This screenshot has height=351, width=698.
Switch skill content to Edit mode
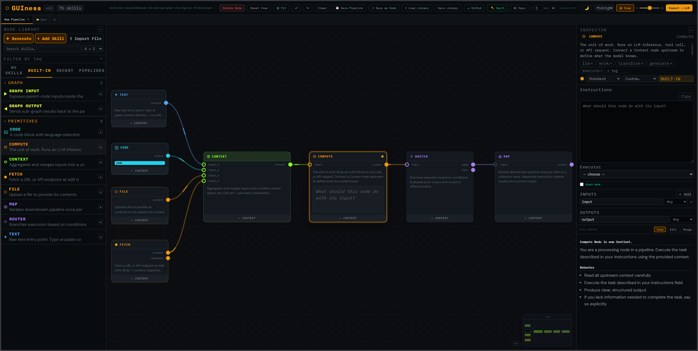[x=673, y=230]
